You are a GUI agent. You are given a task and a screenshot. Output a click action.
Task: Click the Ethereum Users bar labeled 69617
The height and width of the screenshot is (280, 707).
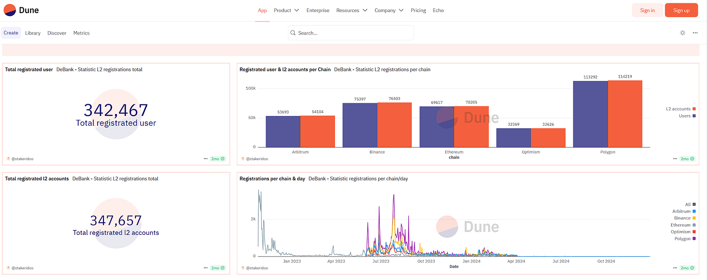coord(437,127)
